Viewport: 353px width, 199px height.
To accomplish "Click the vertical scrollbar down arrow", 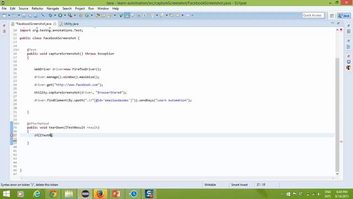I will pos(337,174).
